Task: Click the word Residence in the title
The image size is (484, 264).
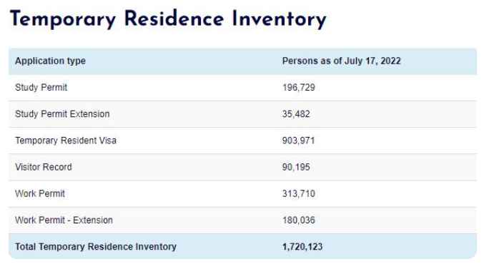Action: point(174,19)
